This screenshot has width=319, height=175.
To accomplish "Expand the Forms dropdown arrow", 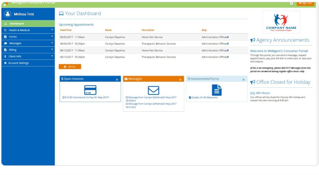I will [x=52, y=36].
